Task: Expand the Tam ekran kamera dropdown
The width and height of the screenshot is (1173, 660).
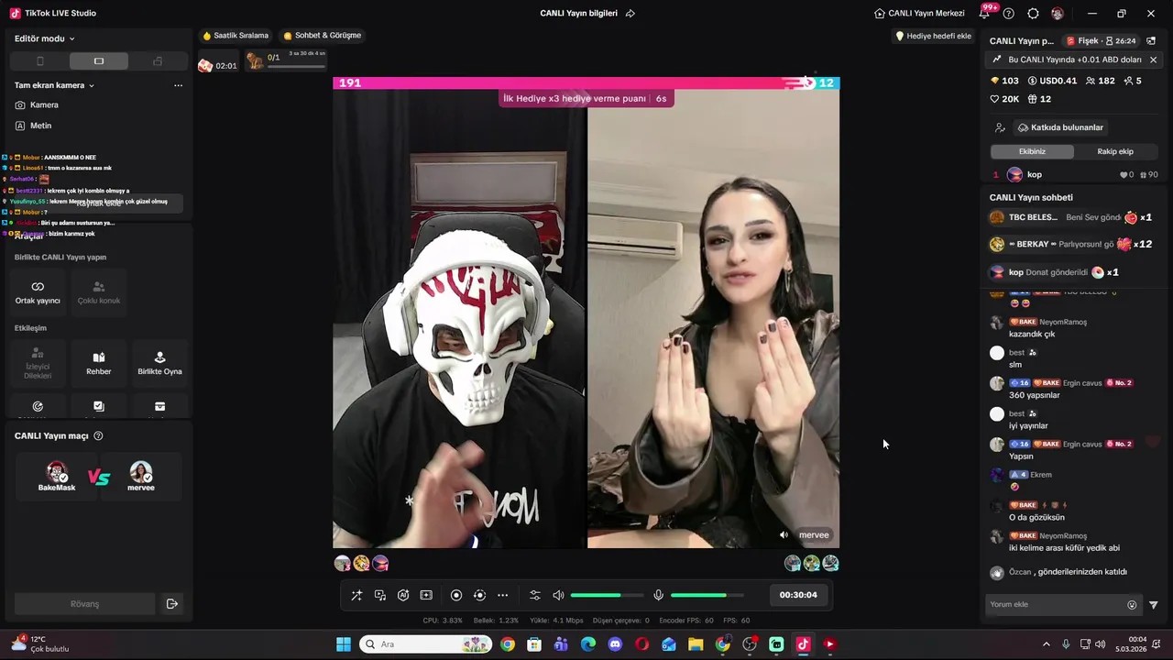Action: click(x=54, y=85)
